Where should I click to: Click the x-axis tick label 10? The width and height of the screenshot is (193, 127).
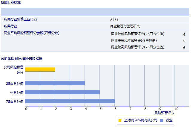(176, 109)
